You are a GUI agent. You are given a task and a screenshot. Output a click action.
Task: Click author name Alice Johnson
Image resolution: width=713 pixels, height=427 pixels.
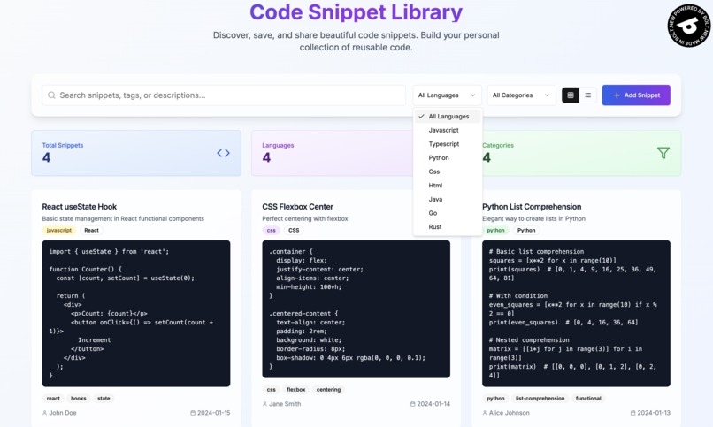click(510, 413)
